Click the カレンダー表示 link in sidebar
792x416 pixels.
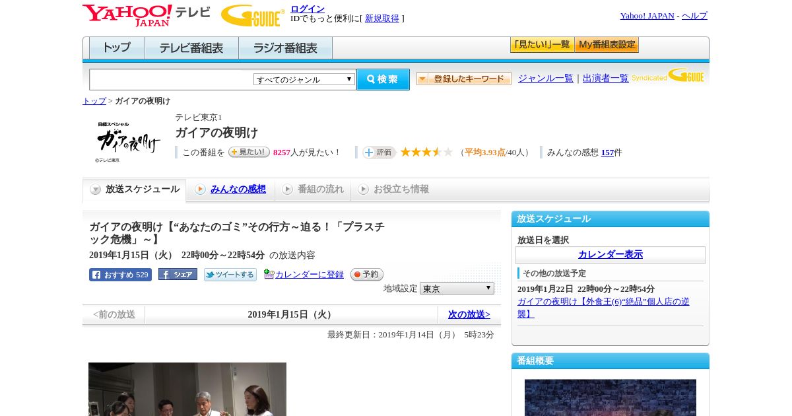(x=610, y=255)
